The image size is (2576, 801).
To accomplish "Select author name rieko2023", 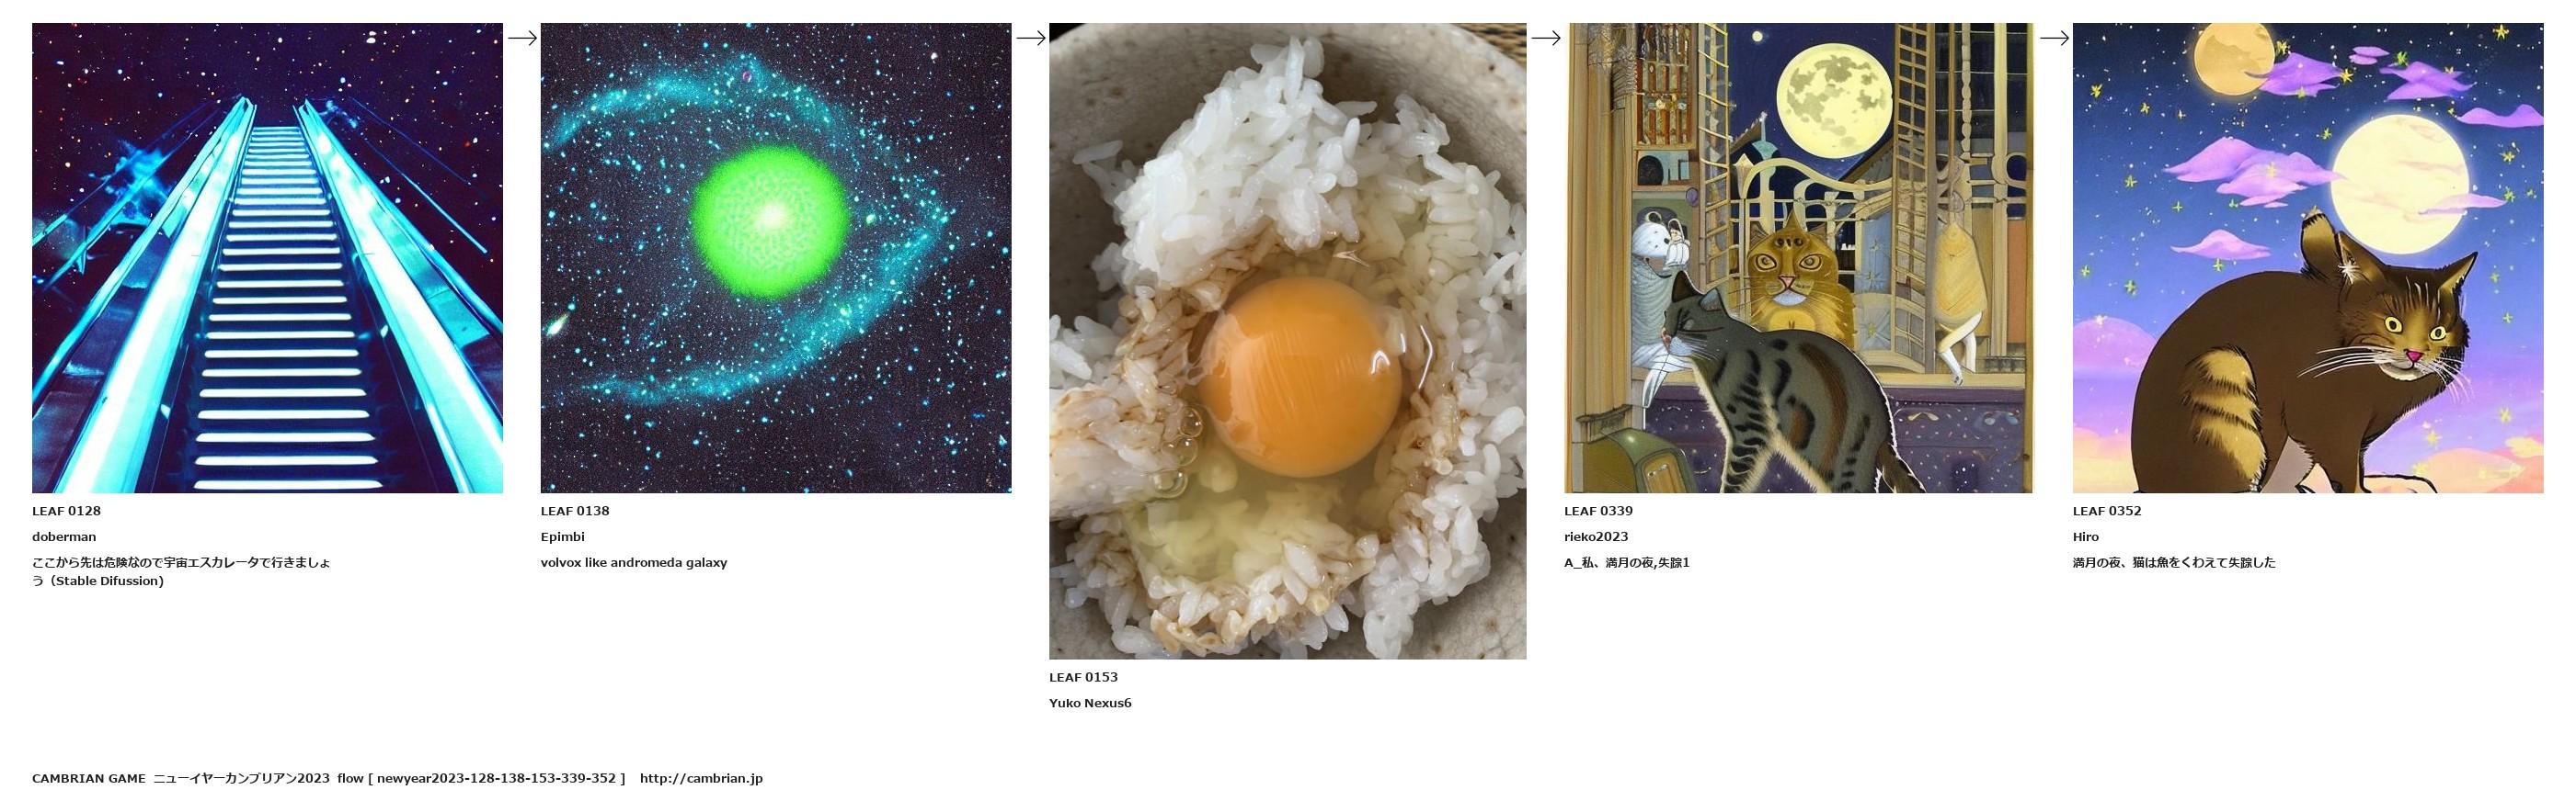I will point(1596,536).
